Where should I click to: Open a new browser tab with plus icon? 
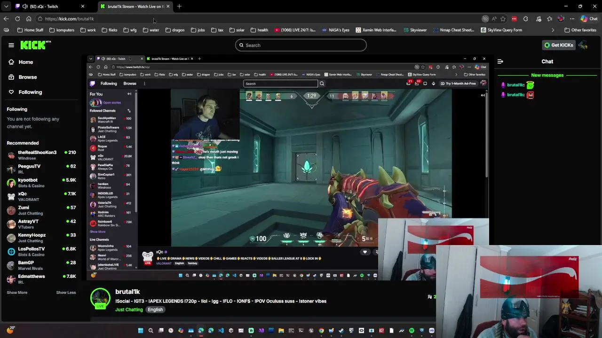click(x=179, y=7)
